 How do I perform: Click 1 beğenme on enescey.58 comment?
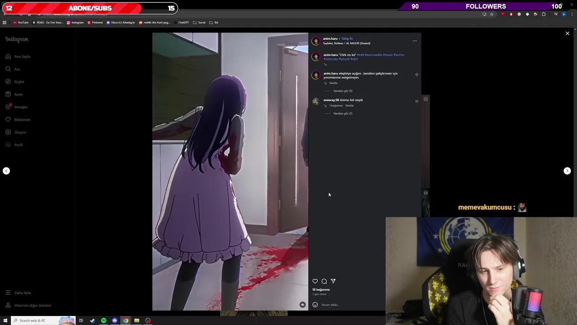[336, 106]
